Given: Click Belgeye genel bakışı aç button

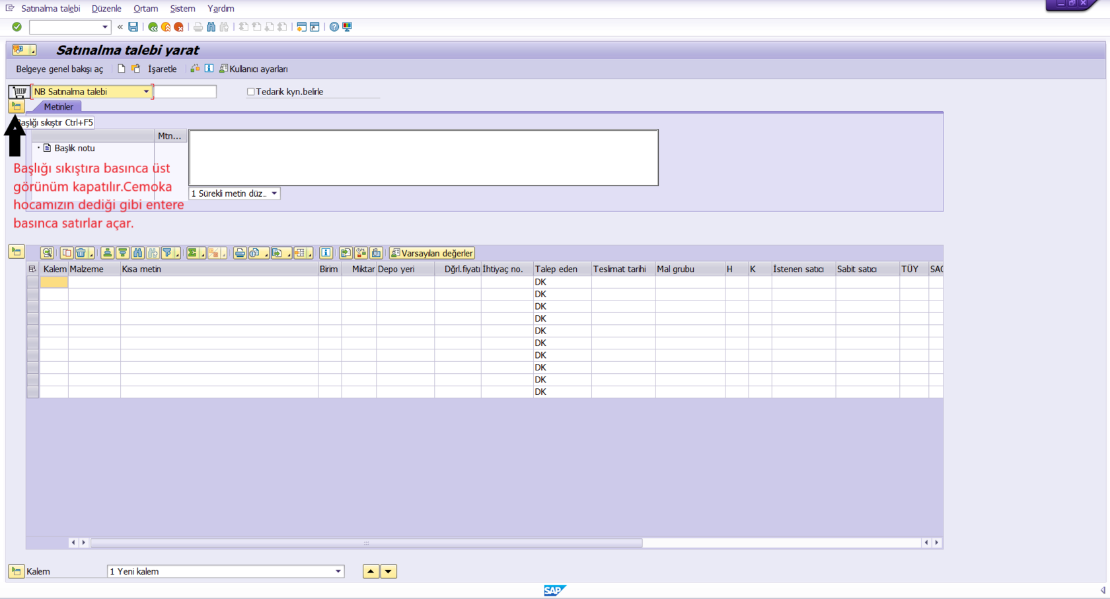Looking at the screenshot, I should 59,69.
